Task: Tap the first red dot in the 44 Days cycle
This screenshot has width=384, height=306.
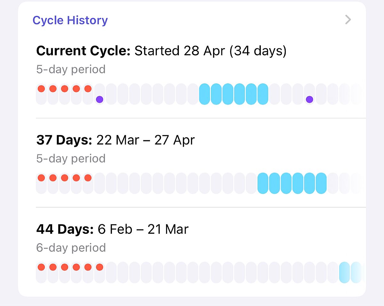Action: pyautogui.click(x=41, y=267)
